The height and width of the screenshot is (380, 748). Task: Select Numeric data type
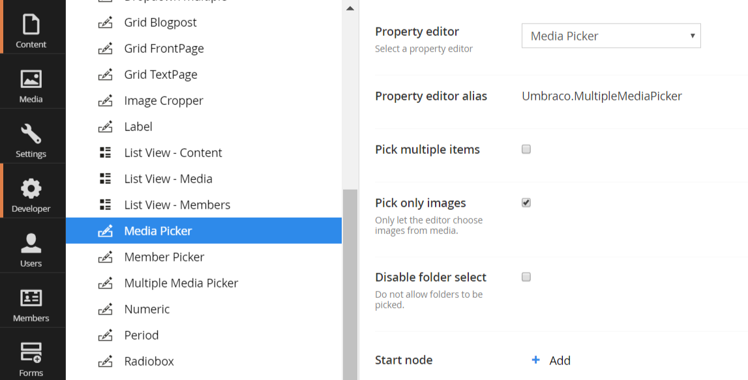pyautogui.click(x=147, y=309)
